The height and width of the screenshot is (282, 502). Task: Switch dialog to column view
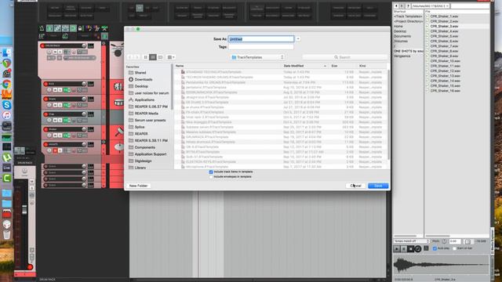pyautogui.click(x=160, y=57)
